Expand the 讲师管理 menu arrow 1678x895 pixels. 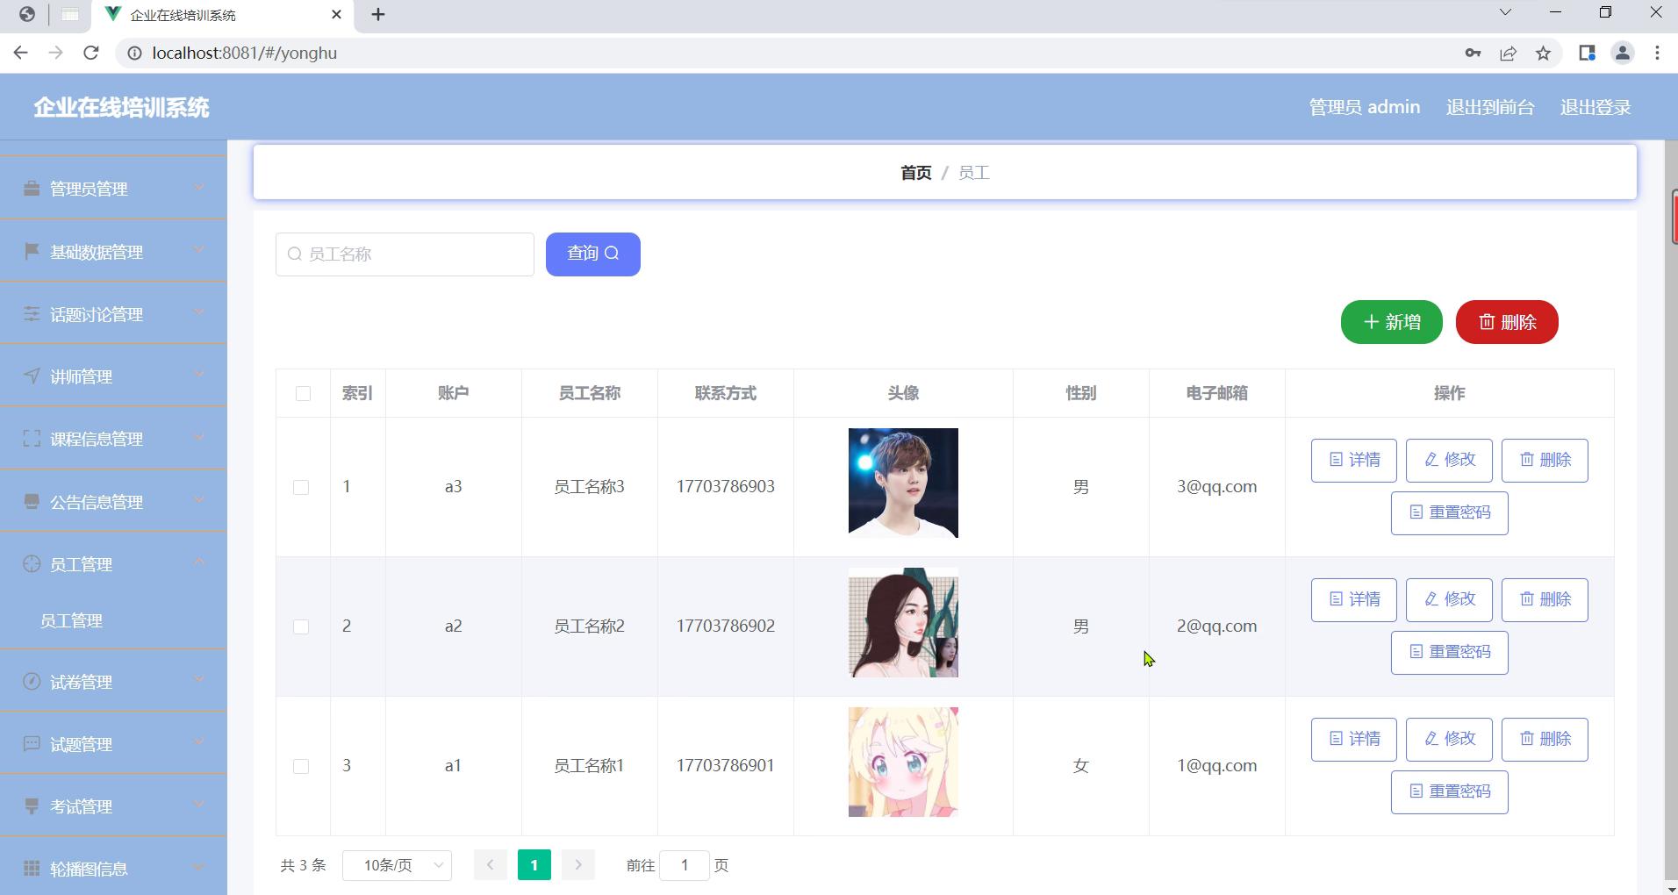[199, 375]
